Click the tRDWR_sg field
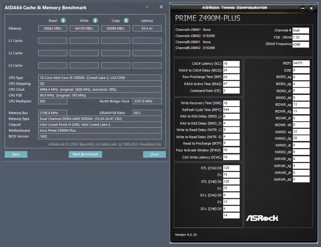321x247 pixels. coord(301,104)
